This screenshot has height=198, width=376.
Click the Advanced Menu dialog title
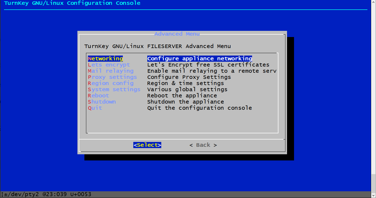coord(177,34)
